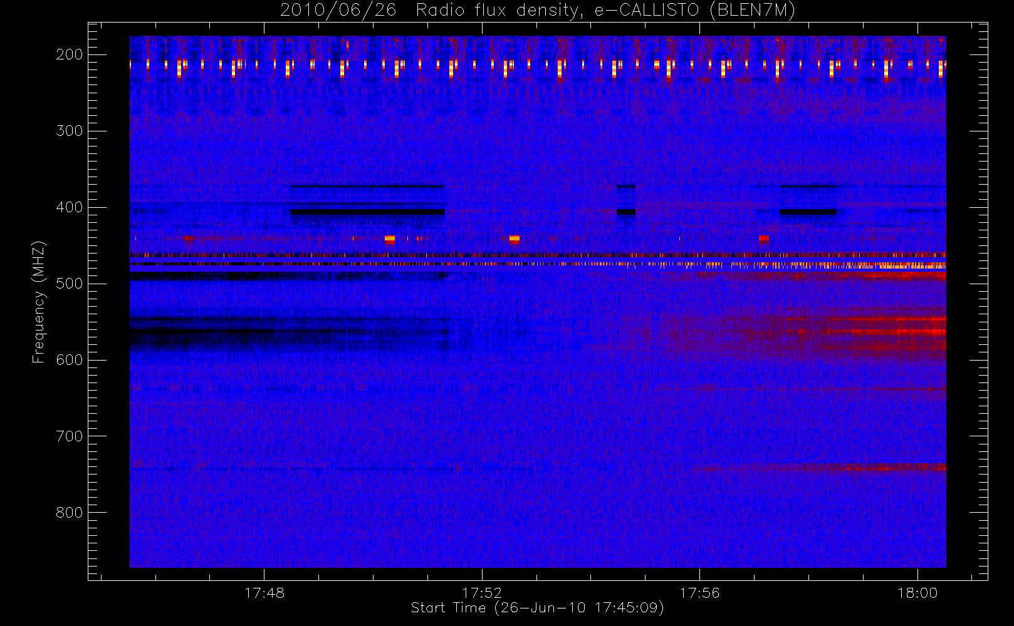
Task: Click the plot title mentioning e-CALLISTO (BLEN7M)
Action: pyautogui.click(x=538, y=10)
